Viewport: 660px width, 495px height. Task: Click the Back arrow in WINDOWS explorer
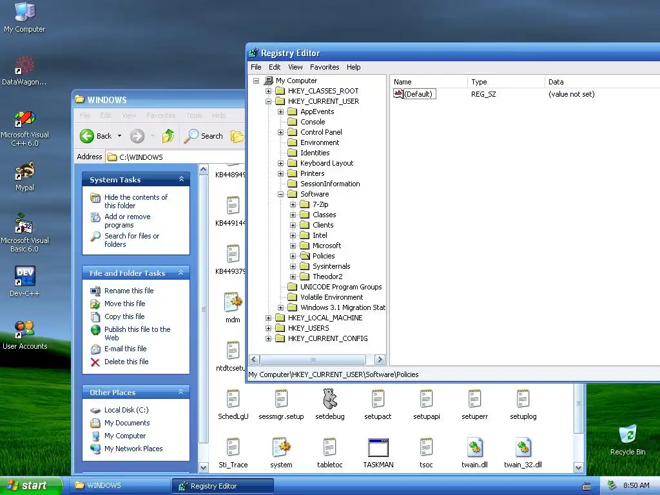coord(87,136)
